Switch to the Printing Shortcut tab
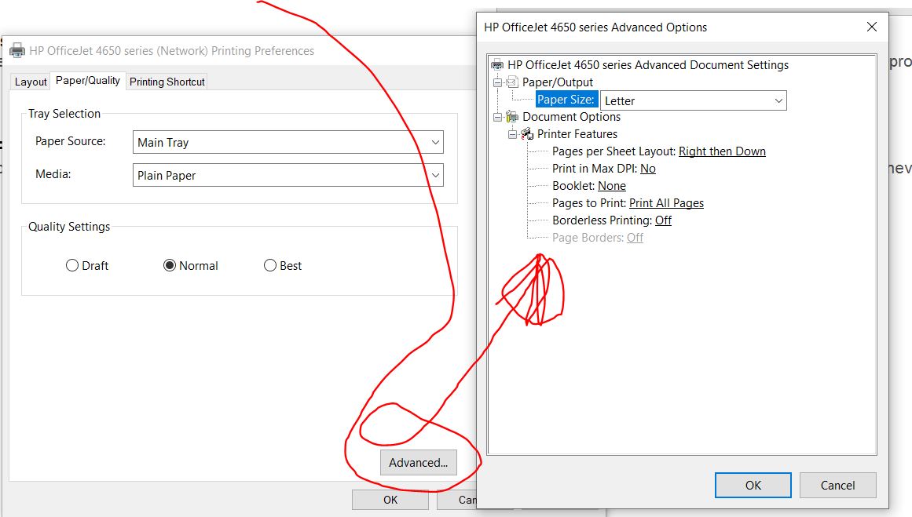The image size is (912, 517). (x=167, y=82)
